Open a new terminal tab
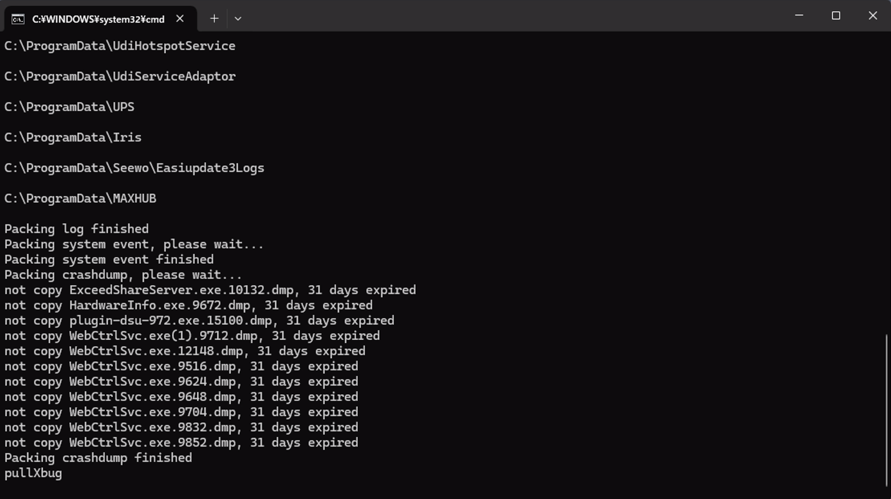 point(214,19)
